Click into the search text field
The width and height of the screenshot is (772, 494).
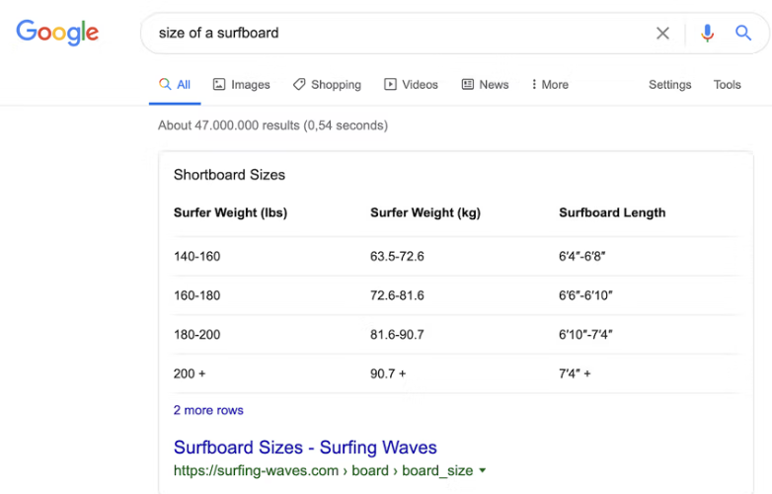pos(395,34)
